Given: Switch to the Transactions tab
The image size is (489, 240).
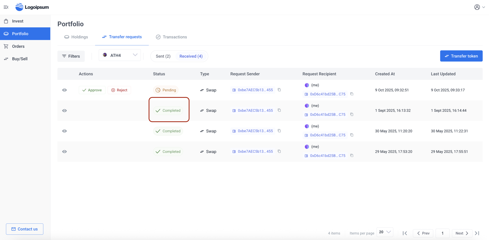Looking at the screenshot, I should tap(171, 37).
